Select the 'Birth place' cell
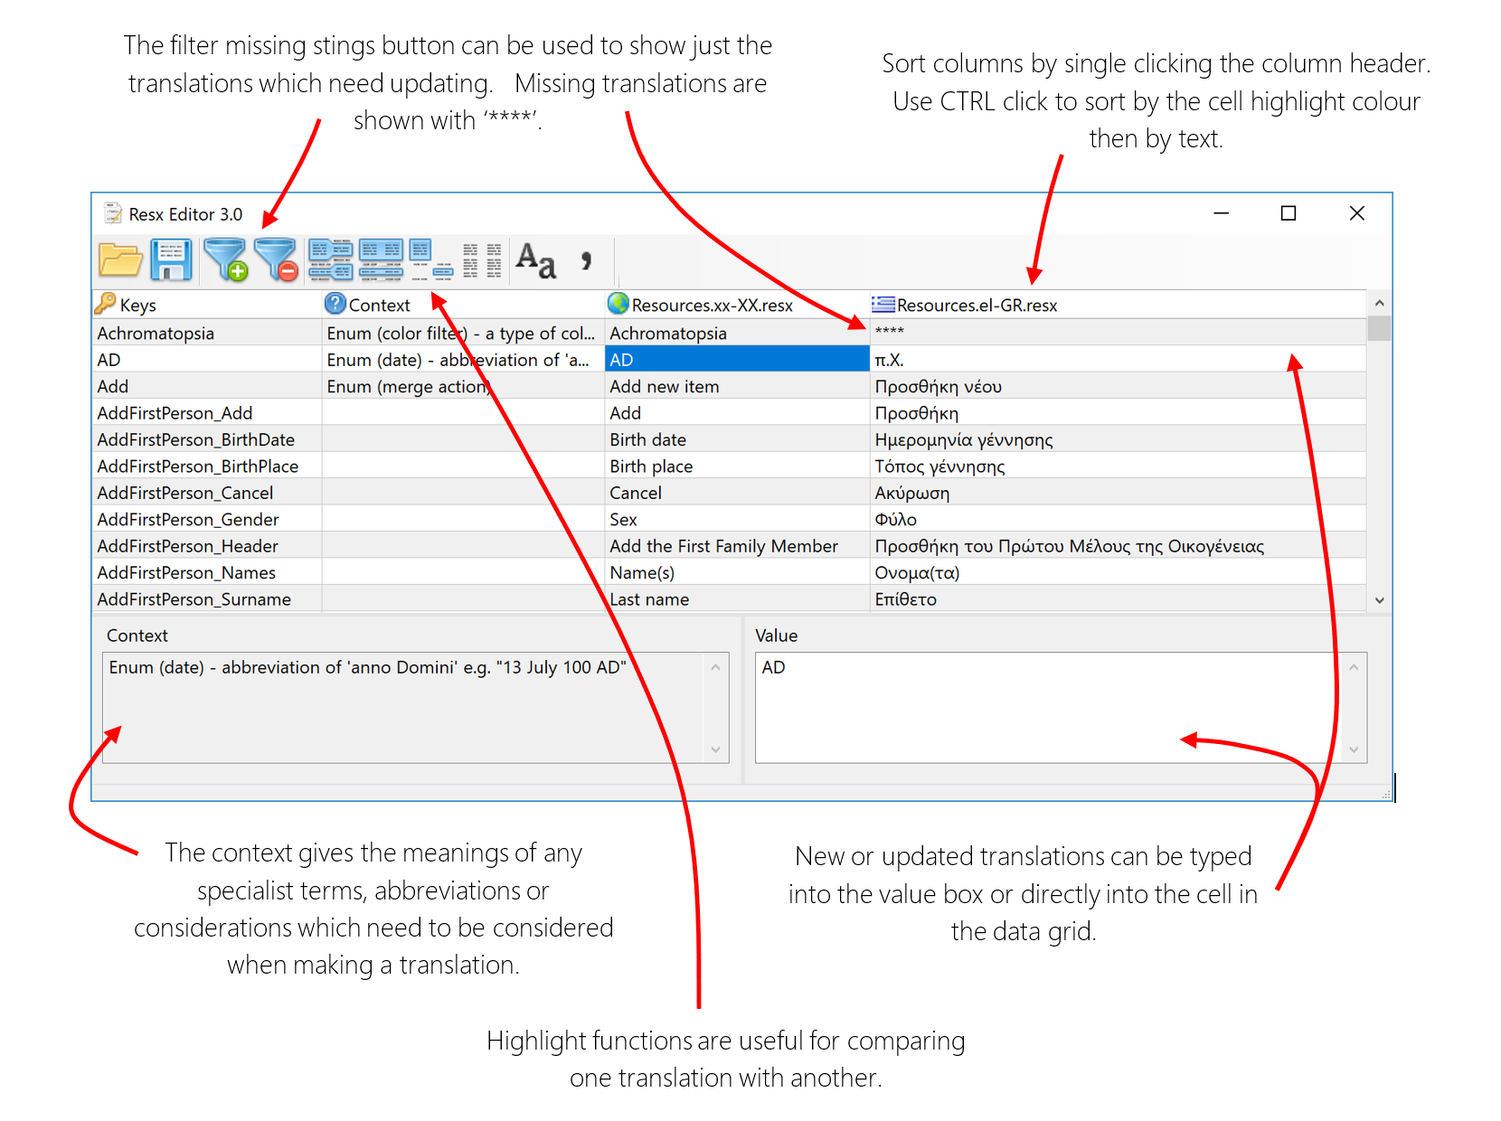The image size is (1501, 1121). (737, 466)
